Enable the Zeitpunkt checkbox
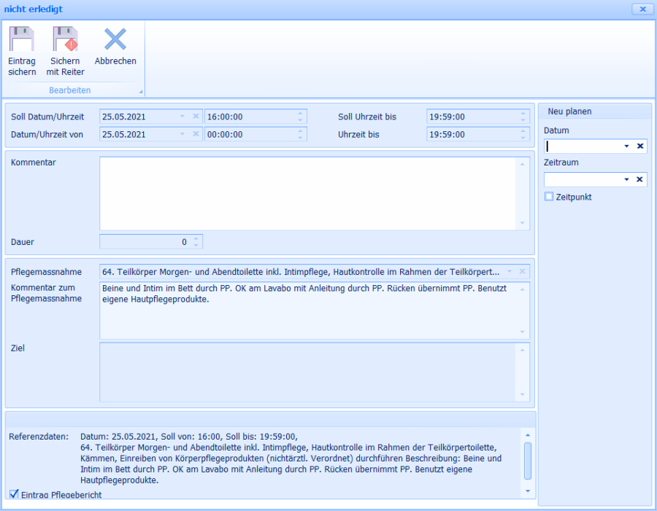 point(549,197)
